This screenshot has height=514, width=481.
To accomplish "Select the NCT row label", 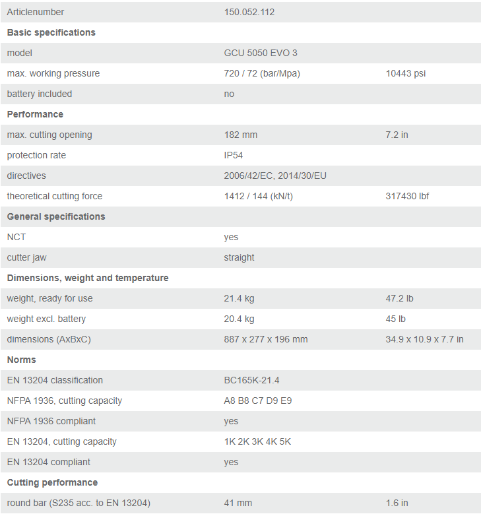I will click(x=16, y=237).
